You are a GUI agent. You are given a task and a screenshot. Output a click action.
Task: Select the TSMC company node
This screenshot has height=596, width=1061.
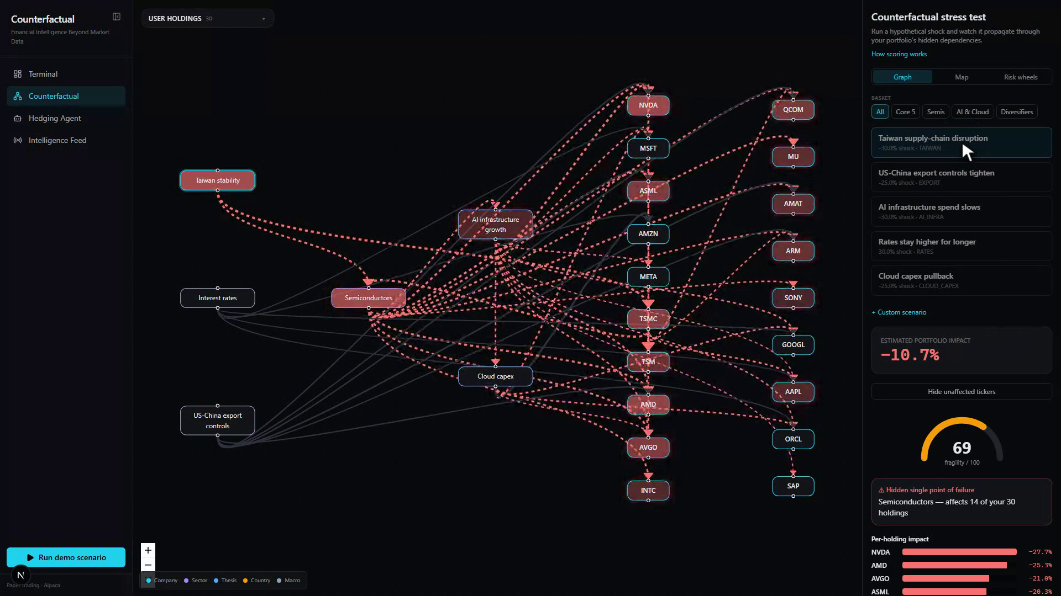pyautogui.click(x=648, y=319)
